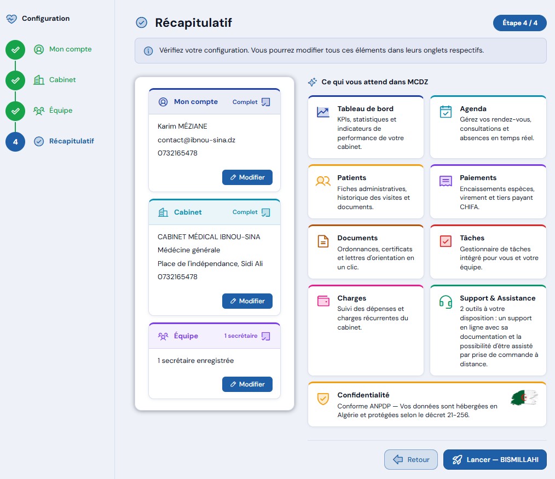Image resolution: width=555 pixels, height=479 pixels.
Task: Click the Agenda calendar icon
Action: [x=446, y=112]
